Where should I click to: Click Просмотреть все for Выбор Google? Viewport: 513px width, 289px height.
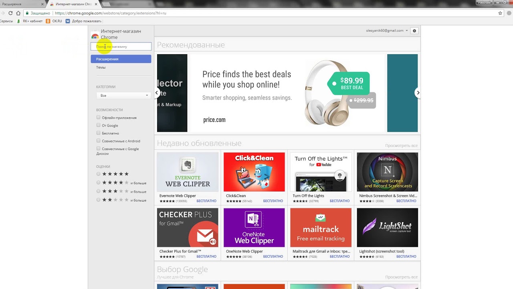401,277
